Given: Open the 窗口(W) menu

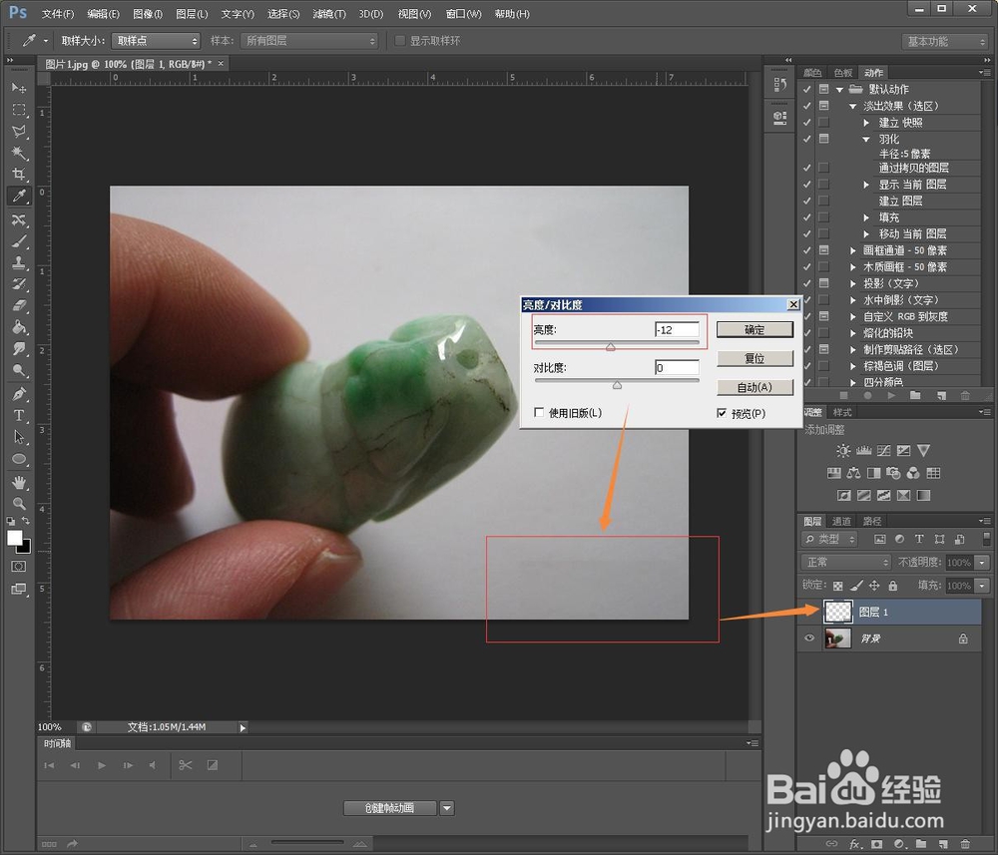Looking at the screenshot, I should [x=463, y=13].
